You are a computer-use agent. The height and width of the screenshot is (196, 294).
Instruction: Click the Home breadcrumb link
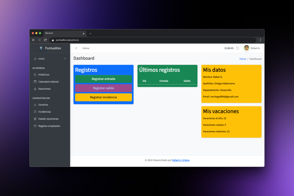click(243, 59)
